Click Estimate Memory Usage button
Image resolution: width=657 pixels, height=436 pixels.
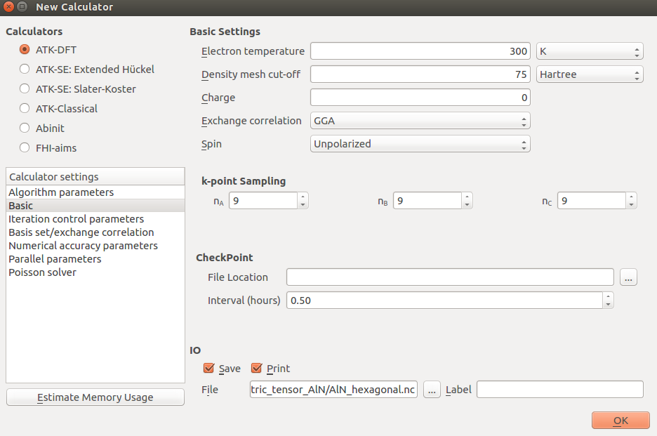click(x=95, y=397)
